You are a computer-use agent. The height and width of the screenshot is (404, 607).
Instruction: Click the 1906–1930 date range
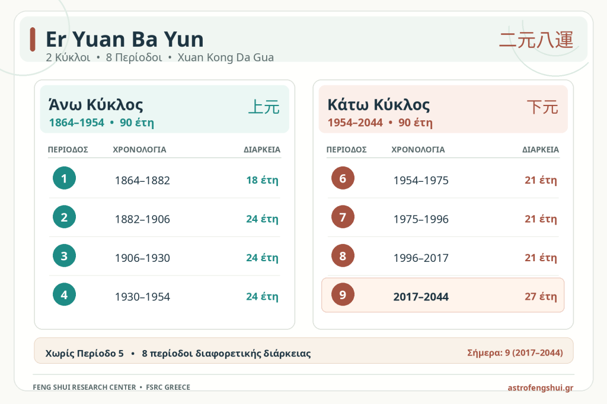[142, 258]
